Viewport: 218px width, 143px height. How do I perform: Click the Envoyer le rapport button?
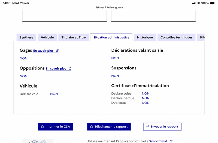[162, 127]
